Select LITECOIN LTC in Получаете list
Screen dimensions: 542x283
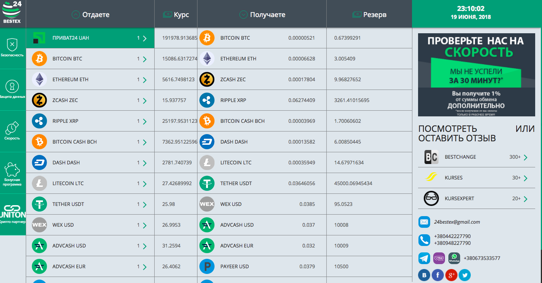[x=262, y=162]
